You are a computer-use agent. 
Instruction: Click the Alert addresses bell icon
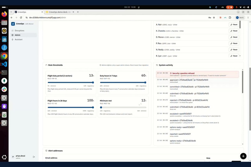[x=46, y=151]
